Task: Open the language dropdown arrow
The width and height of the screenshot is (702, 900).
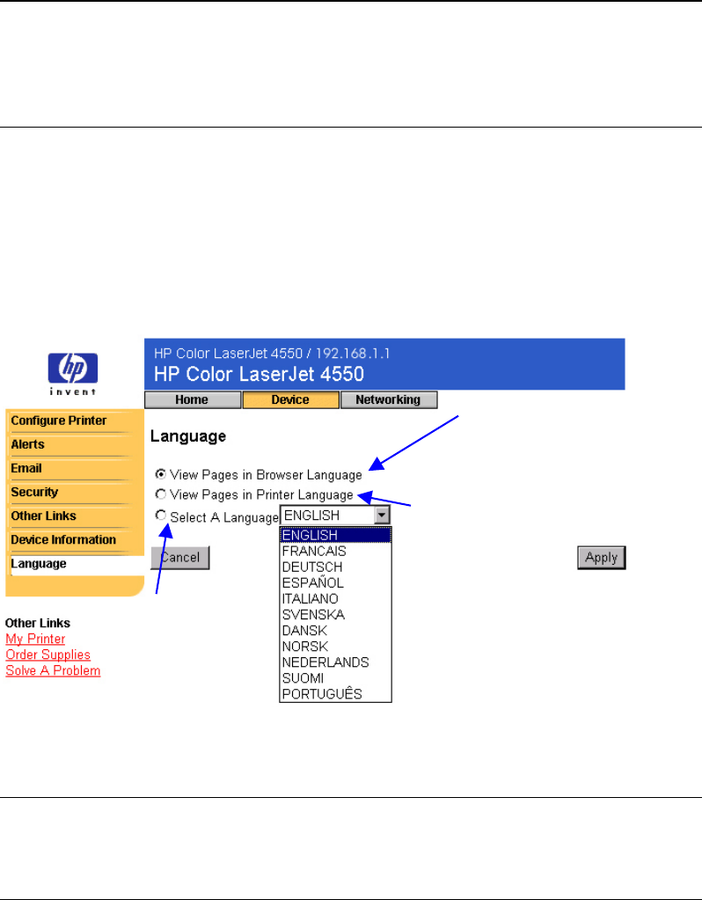Action: pos(383,516)
